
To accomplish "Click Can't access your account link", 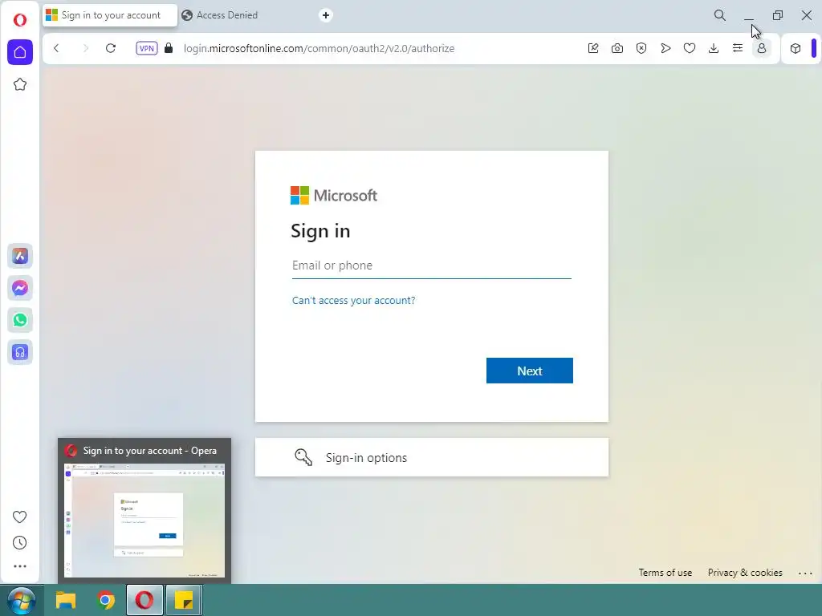I will [x=353, y=300].
